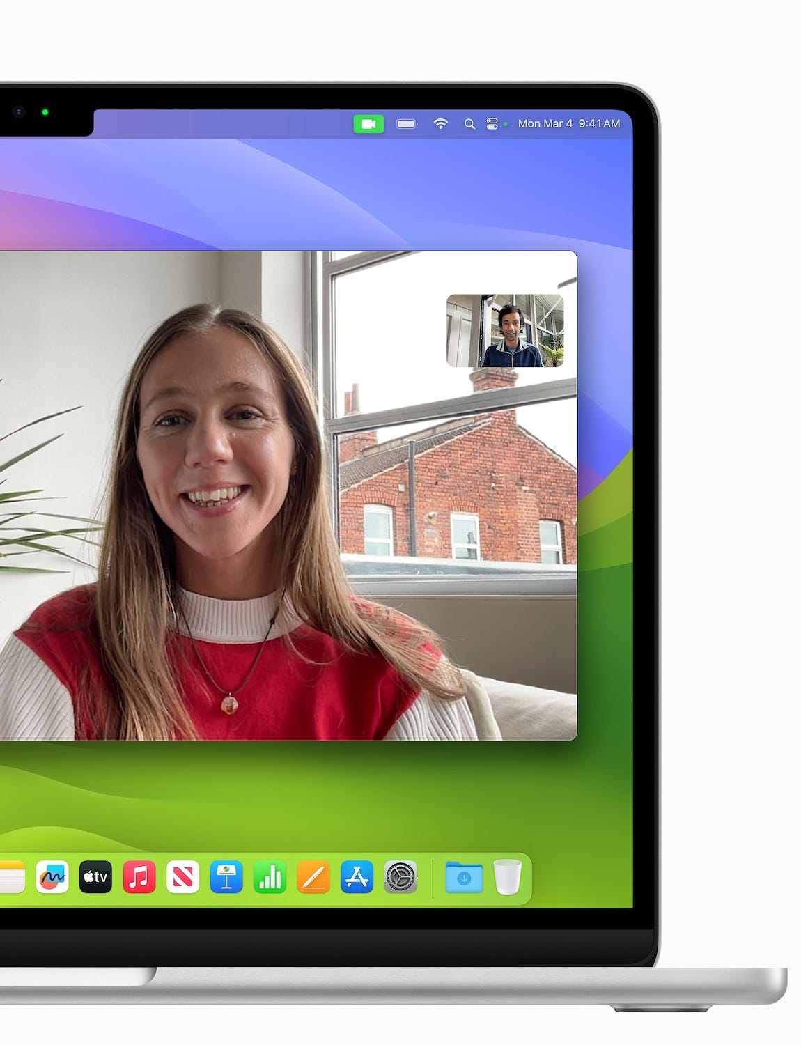
Task: Launch Keynote from the Dock
Action: coord(226,877)
